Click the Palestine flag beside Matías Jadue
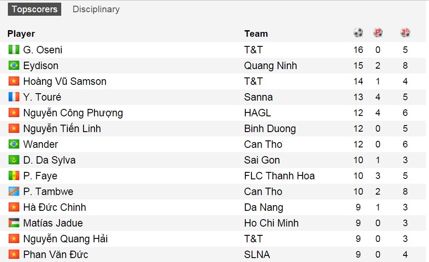This screenshot has height=262, width=429. (13, 223)
